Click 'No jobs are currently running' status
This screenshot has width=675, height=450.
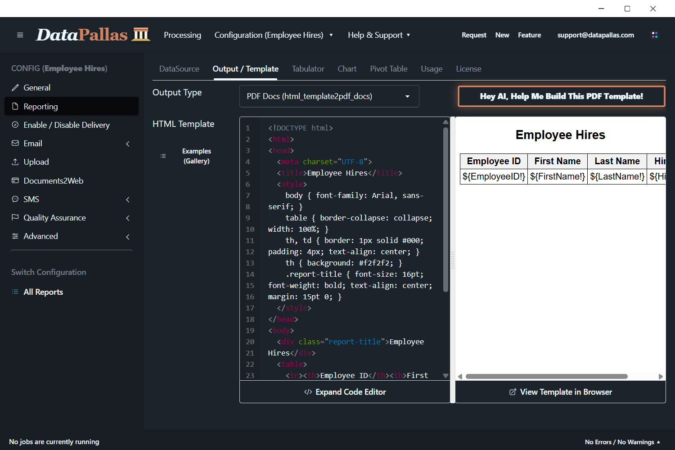pos(54,442)
